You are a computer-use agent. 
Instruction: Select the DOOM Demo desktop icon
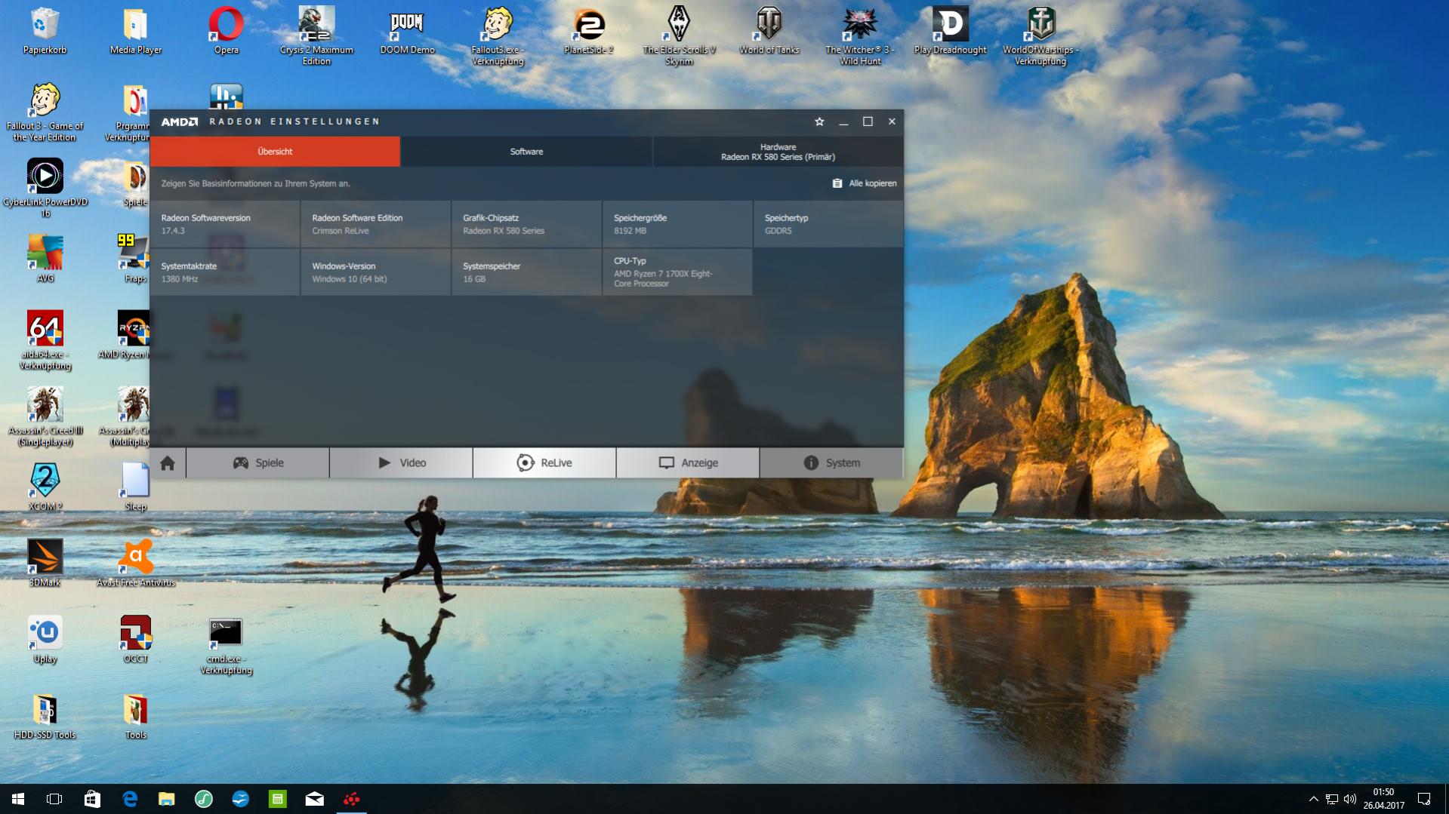[x=407, y=32]
